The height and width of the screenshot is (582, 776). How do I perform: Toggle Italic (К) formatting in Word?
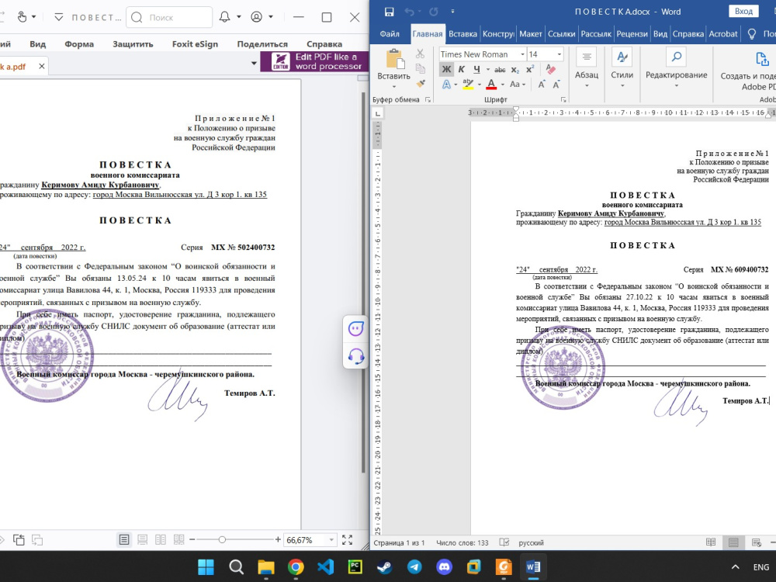[461, 69]
